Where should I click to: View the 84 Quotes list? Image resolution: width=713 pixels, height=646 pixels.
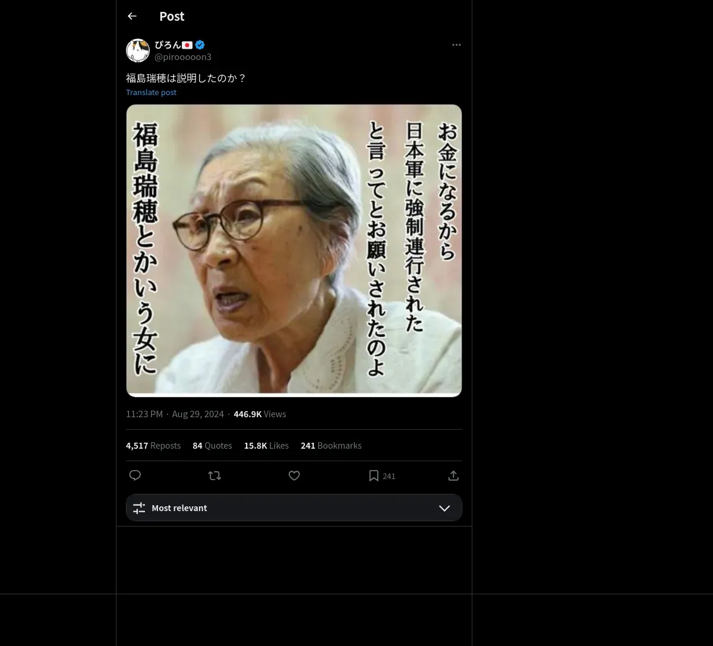point(212,446)
